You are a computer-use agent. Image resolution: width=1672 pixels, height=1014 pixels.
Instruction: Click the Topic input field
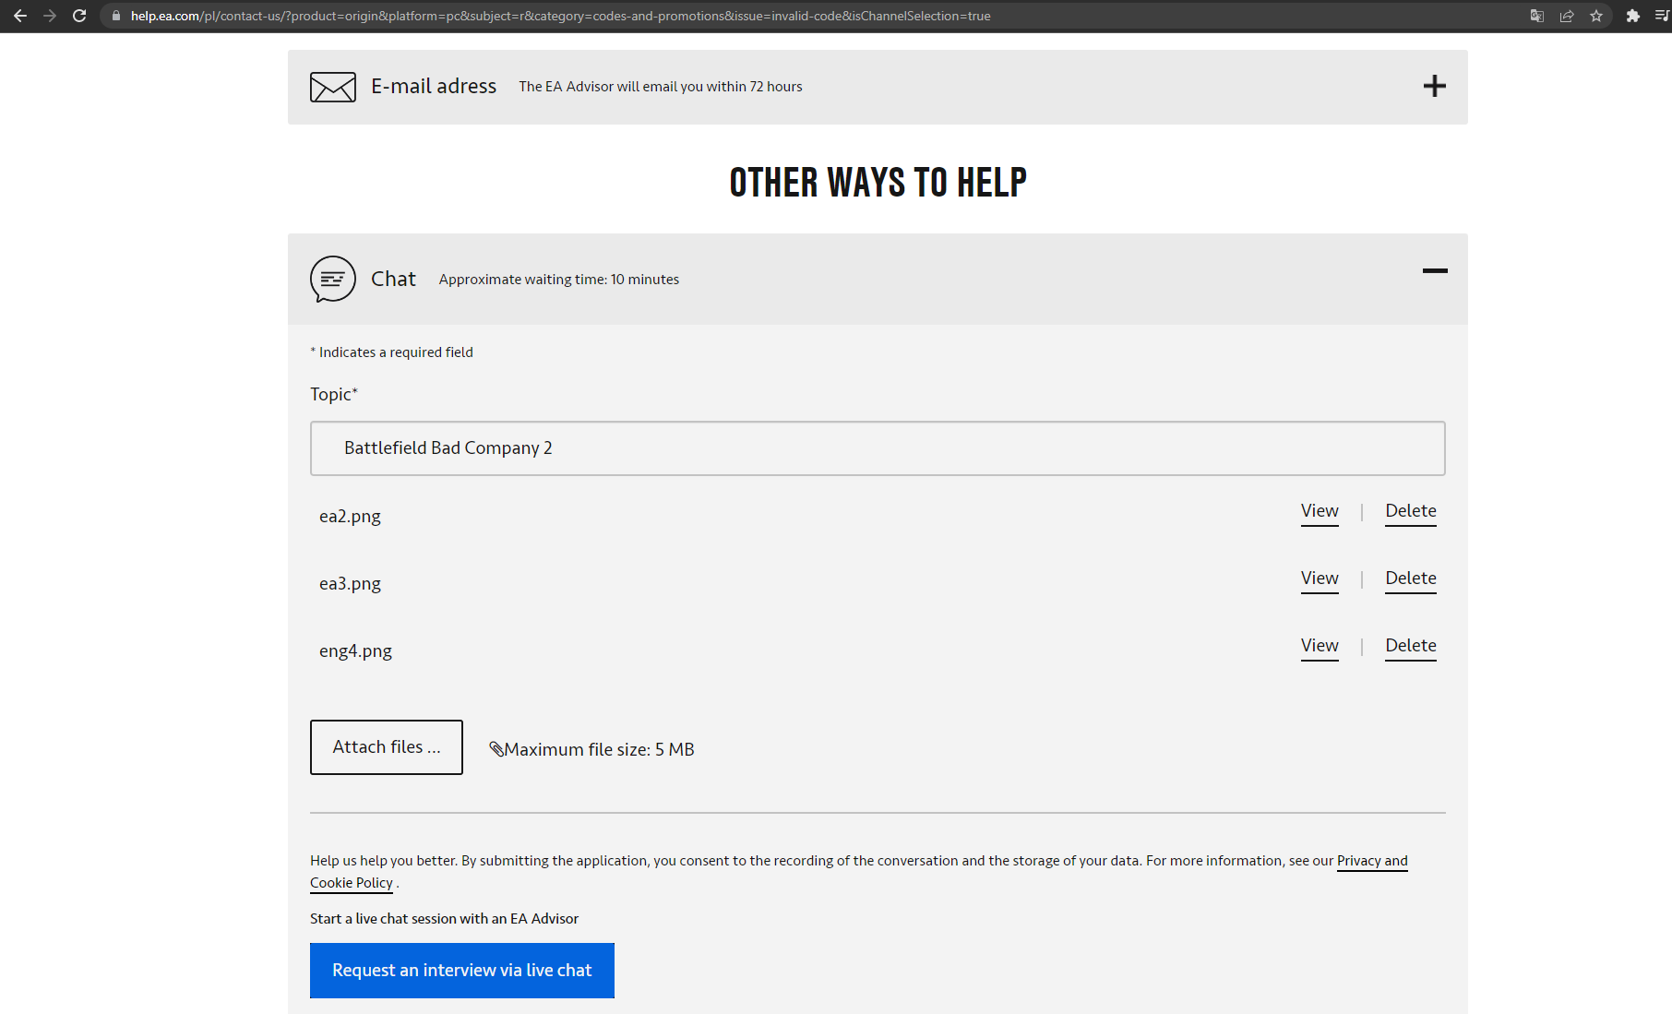878,448
